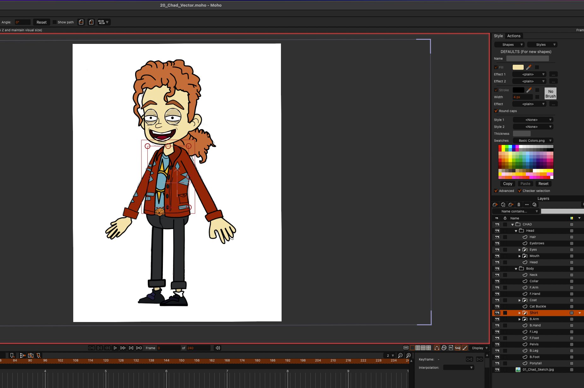Click the Delete Layer trash icon
Viewport: 584px width, 388px height.
(519, 205)
